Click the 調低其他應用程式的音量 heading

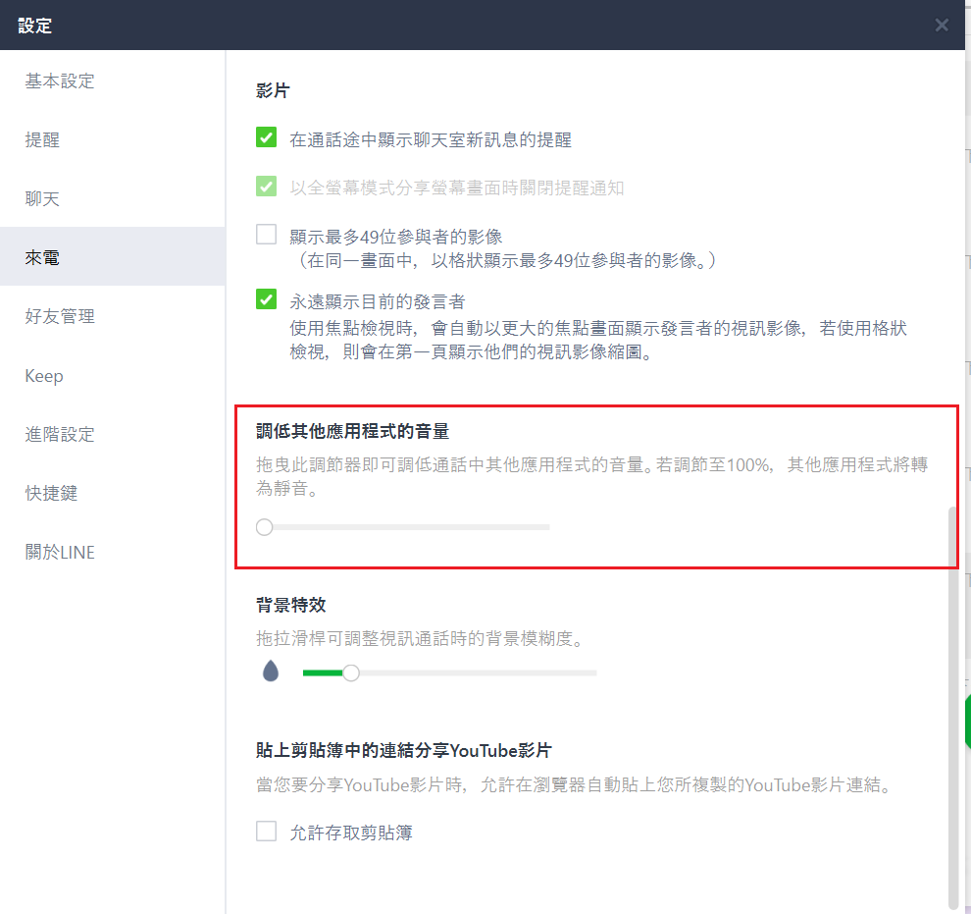click(352, 431)
